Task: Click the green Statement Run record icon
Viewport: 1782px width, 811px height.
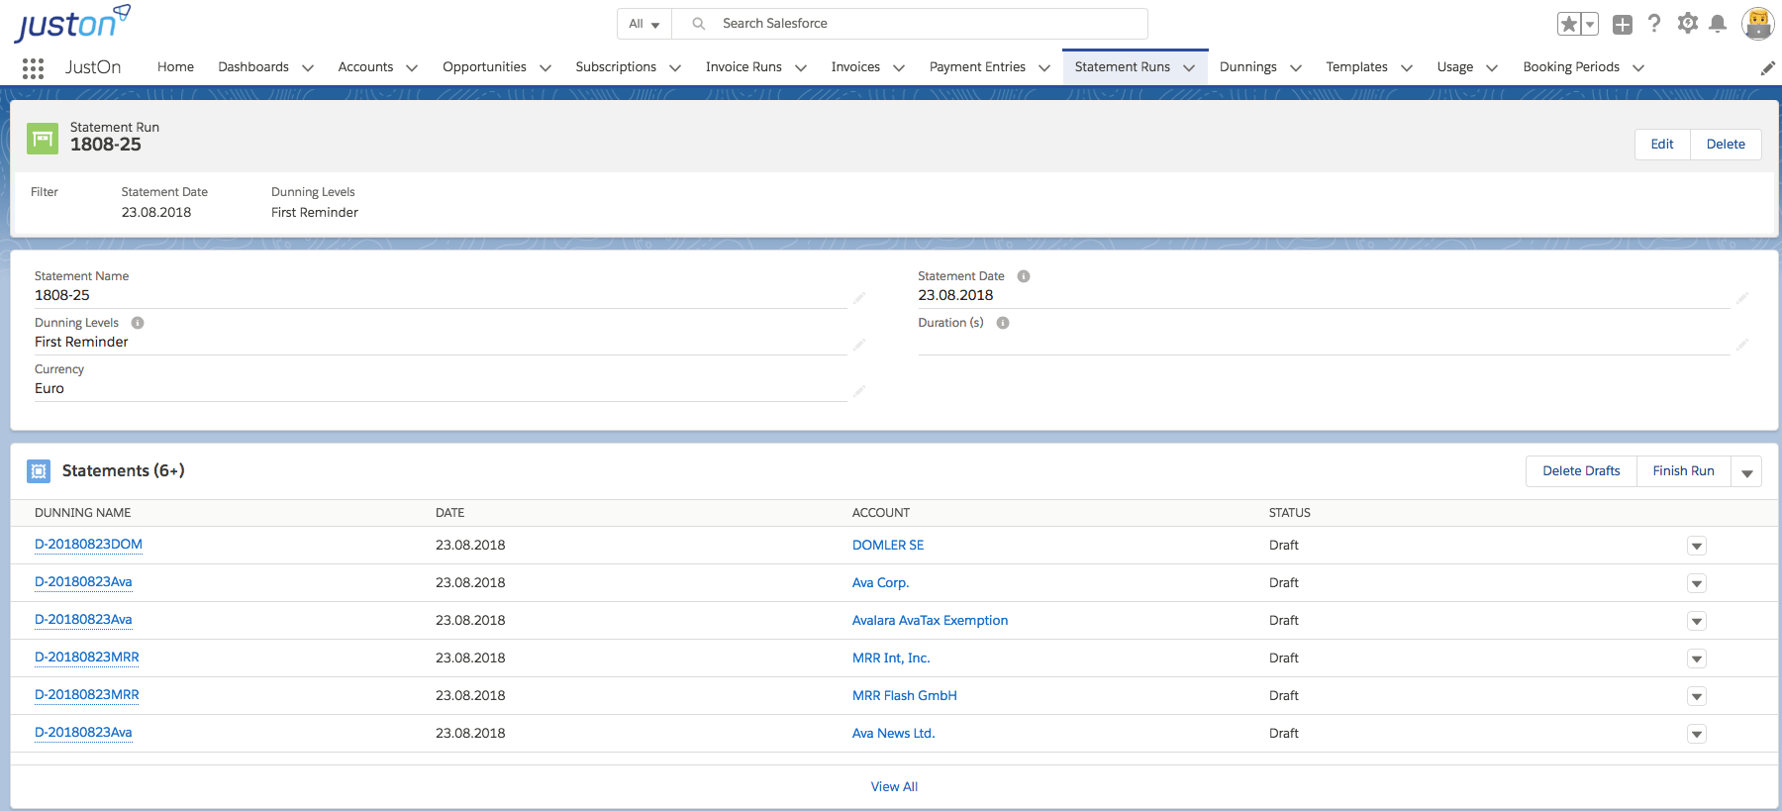Action: [43, 139]
